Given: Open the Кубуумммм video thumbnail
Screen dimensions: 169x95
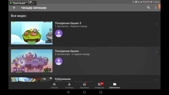Looking at the screenshot, I should [32, 79].
